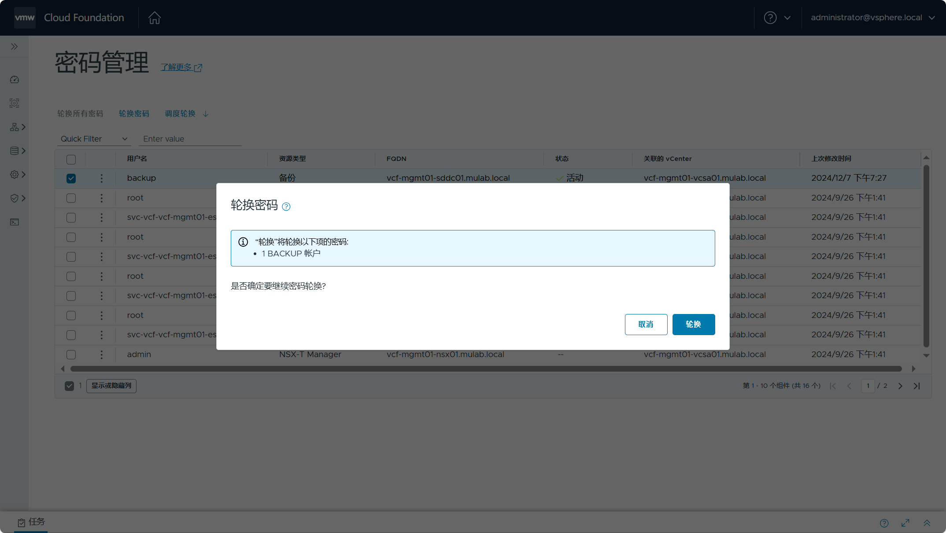Screen dimensions: 946x533
Task: Select the 轮换所有密码 action
Action: tap(80, 113)
